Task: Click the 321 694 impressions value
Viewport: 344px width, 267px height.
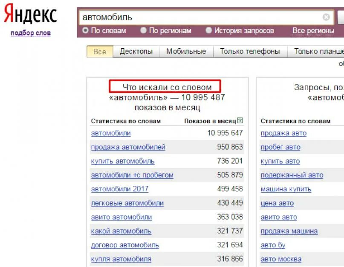Action: pos(230,245)
